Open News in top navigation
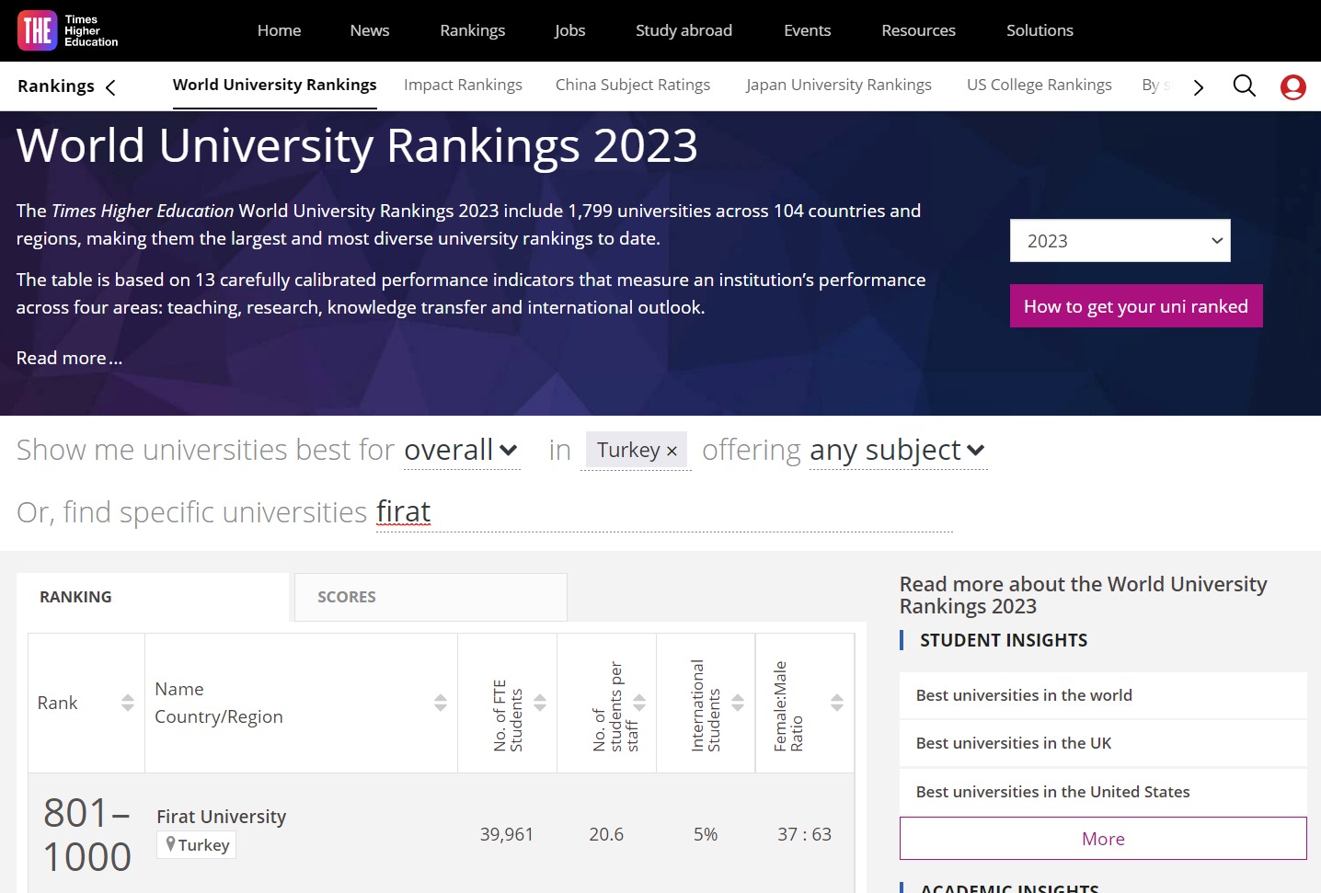1321x893 pixels. [x=370, y=30]
